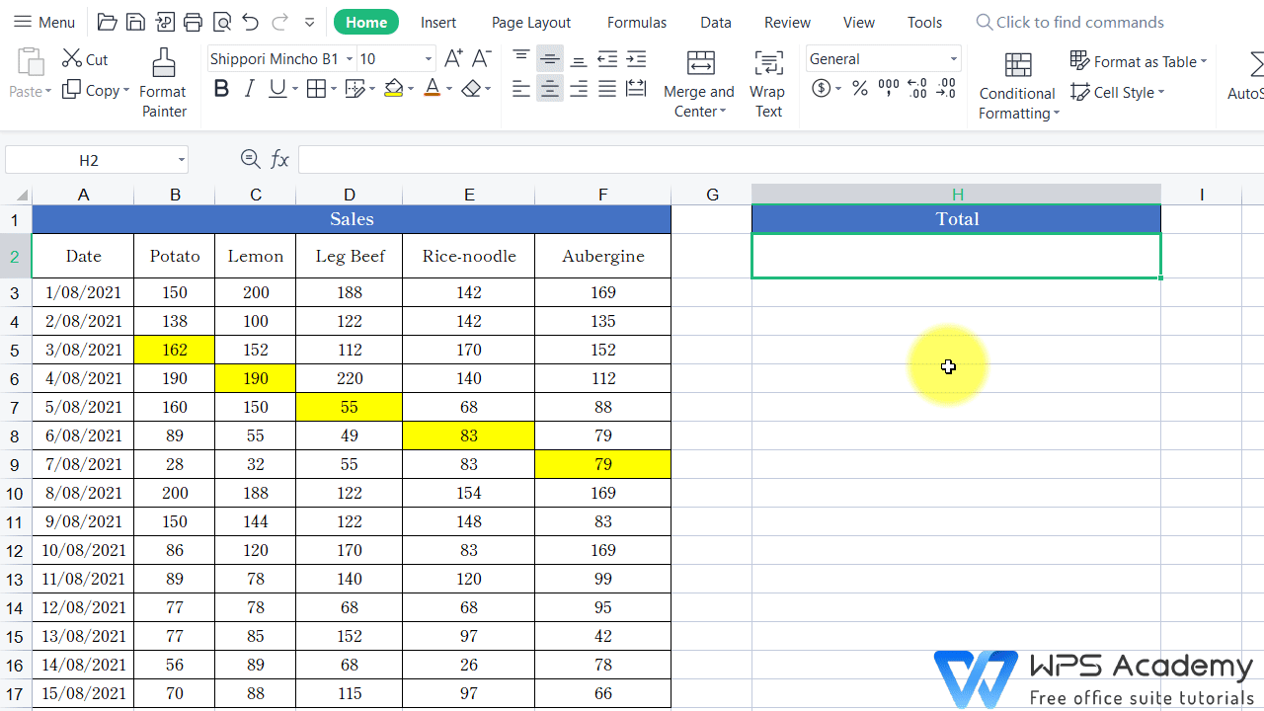Go to the Data tab
The width and height of the screenshot is (1264, 711).
pyautogui.click(x=716, y=22)
